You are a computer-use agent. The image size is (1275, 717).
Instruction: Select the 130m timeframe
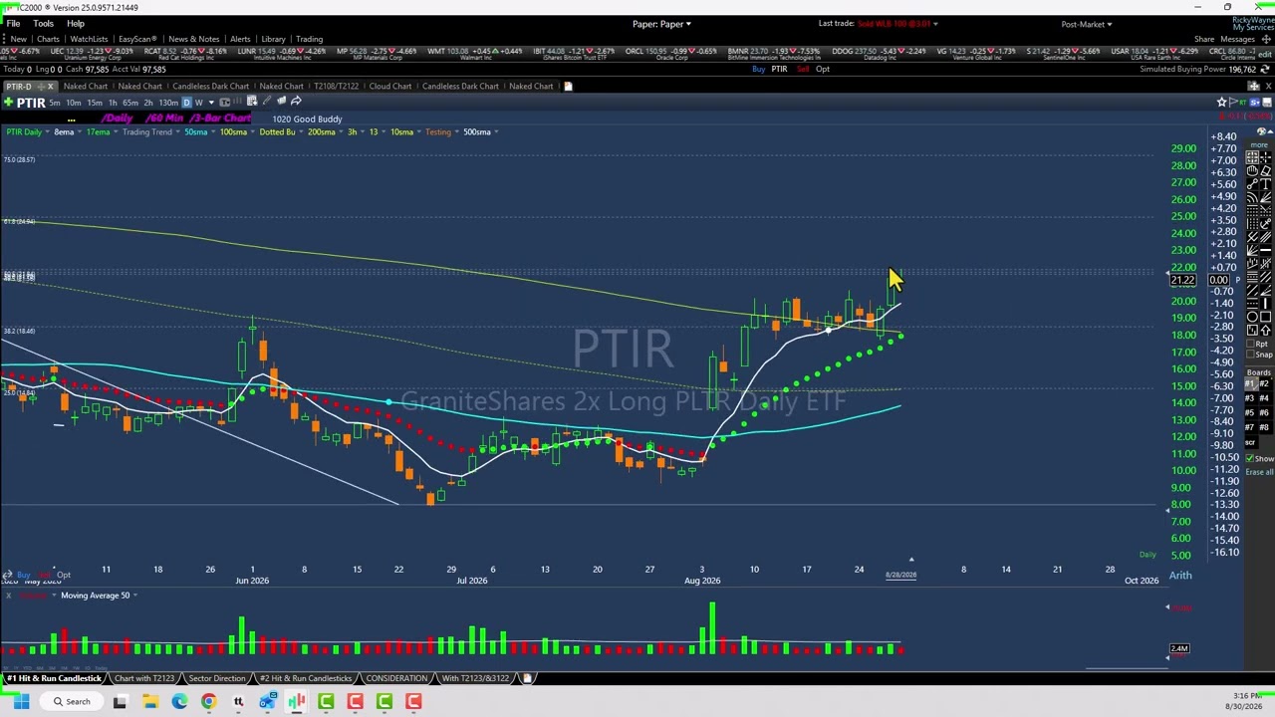(168, 103)
